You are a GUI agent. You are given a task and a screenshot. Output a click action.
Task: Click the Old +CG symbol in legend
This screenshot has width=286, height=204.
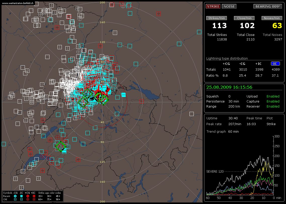28,199
